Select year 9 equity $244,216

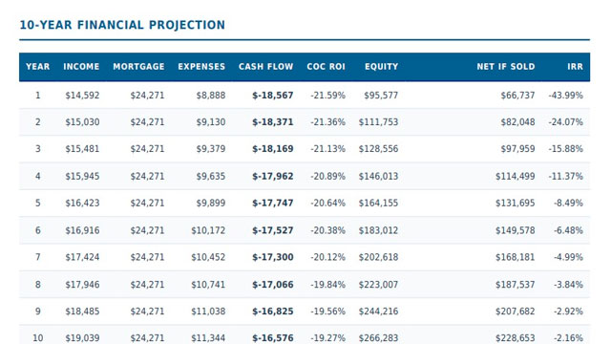(378, 312)
